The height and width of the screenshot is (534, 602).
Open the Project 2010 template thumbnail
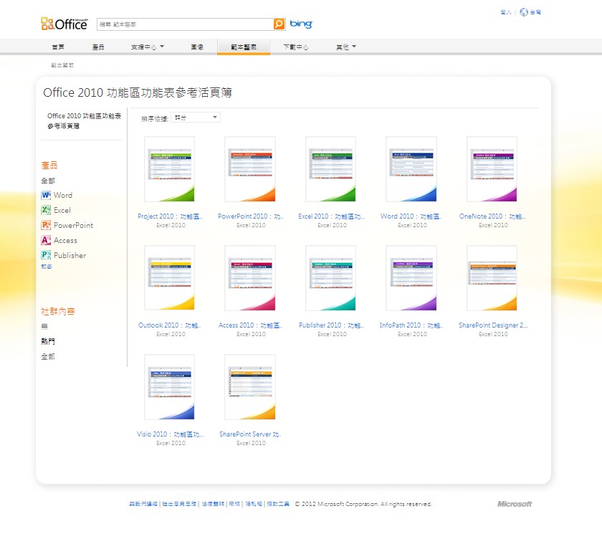tap(169, 169)
